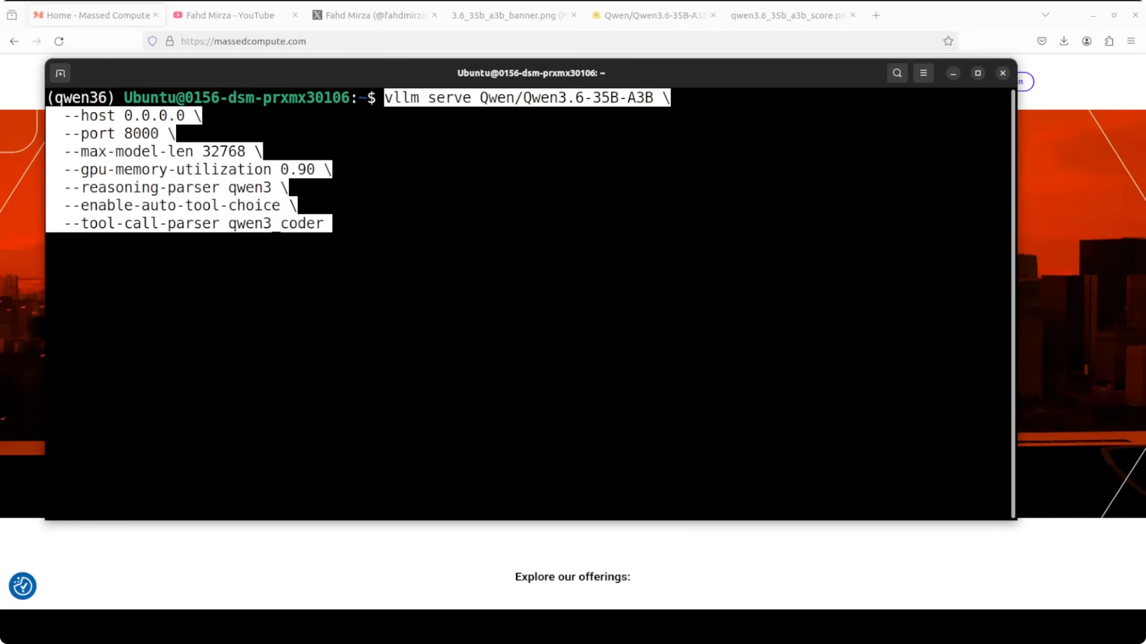Bookmark the page with the star icon

coord(948,41)
